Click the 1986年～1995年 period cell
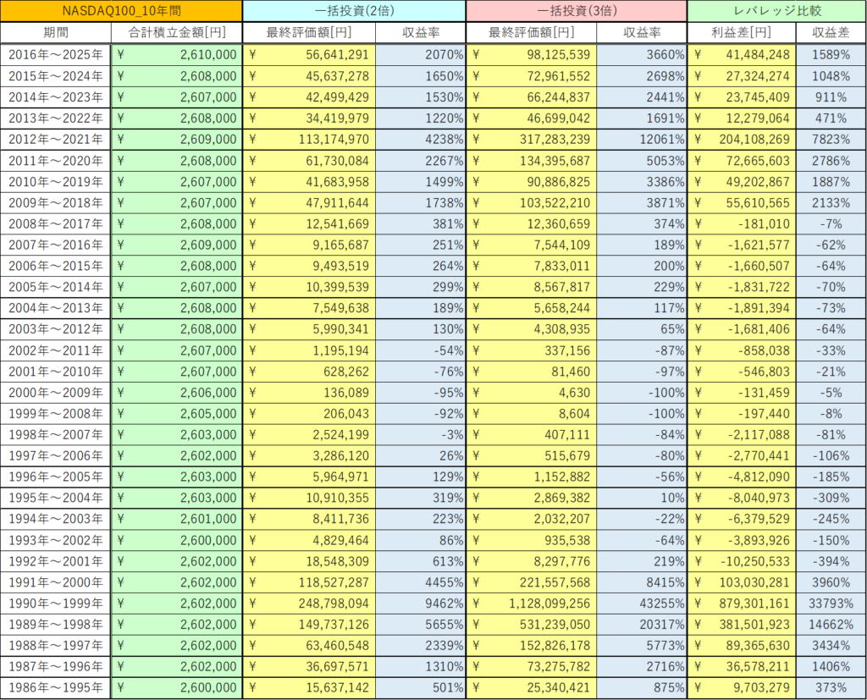Screen dimensions: 867x700 tap(56, 688)
